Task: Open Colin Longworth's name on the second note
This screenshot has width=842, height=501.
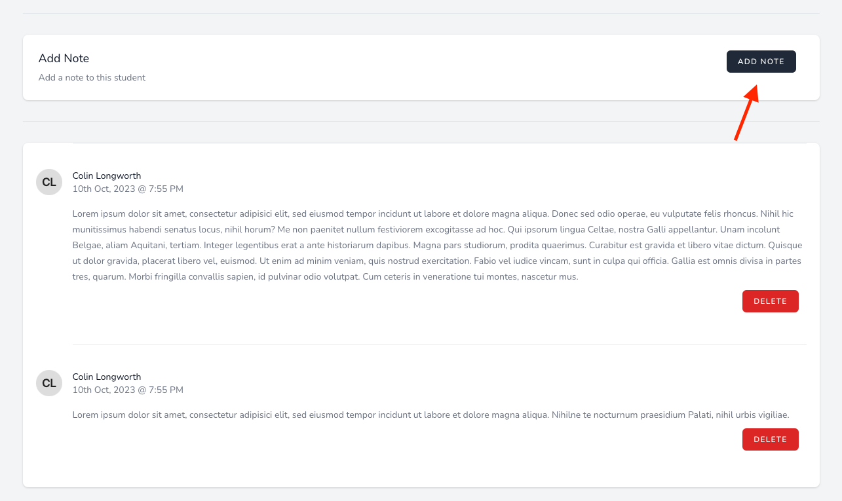Action: (x=107, y=377)
